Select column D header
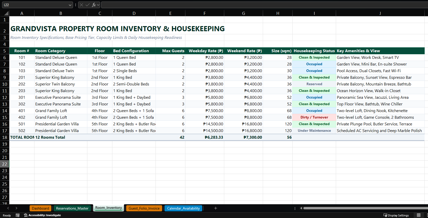The image size is (428, 218). pyautogui.click(x=134, y=13)
